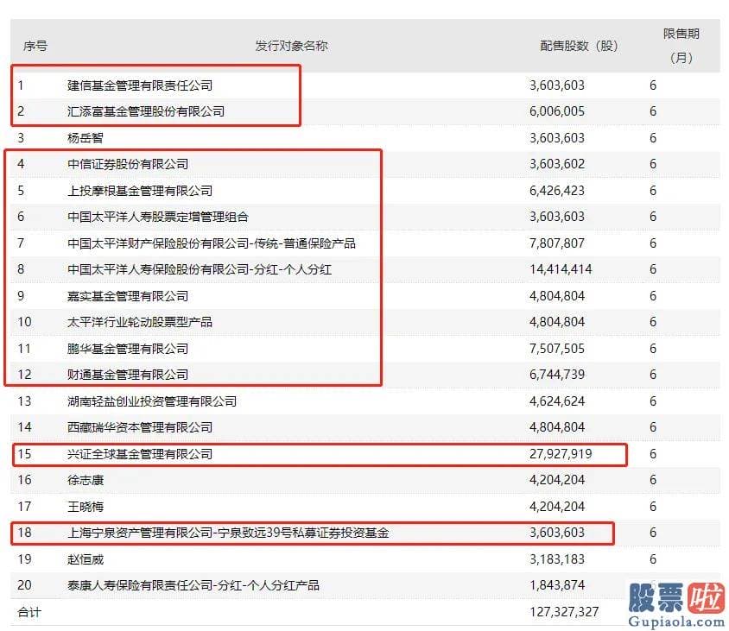This screenshot has width=729, height=631.
Task: Click lock-up period 6 in 赵恒威 row
Action: coord(653,559)
